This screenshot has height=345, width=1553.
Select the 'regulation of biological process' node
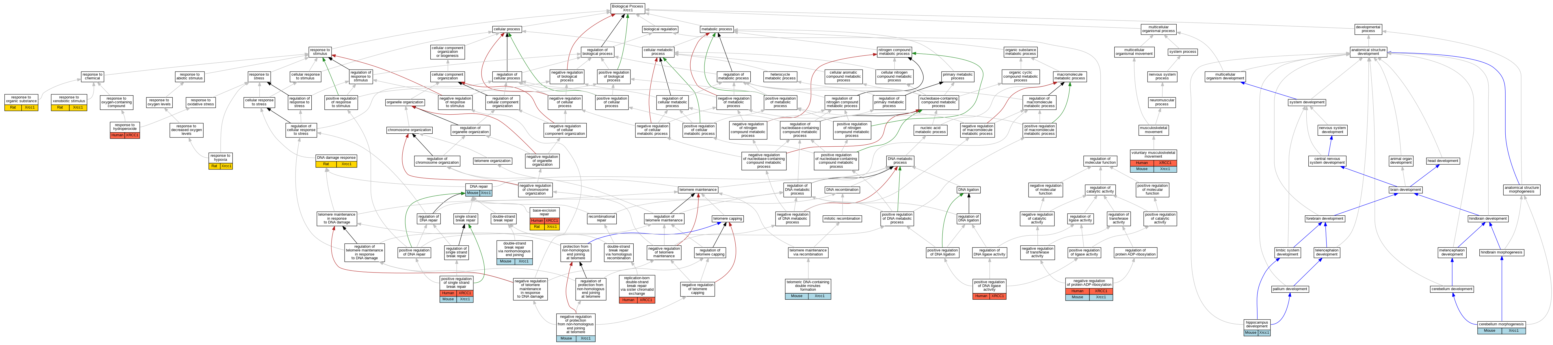[598, 52]
